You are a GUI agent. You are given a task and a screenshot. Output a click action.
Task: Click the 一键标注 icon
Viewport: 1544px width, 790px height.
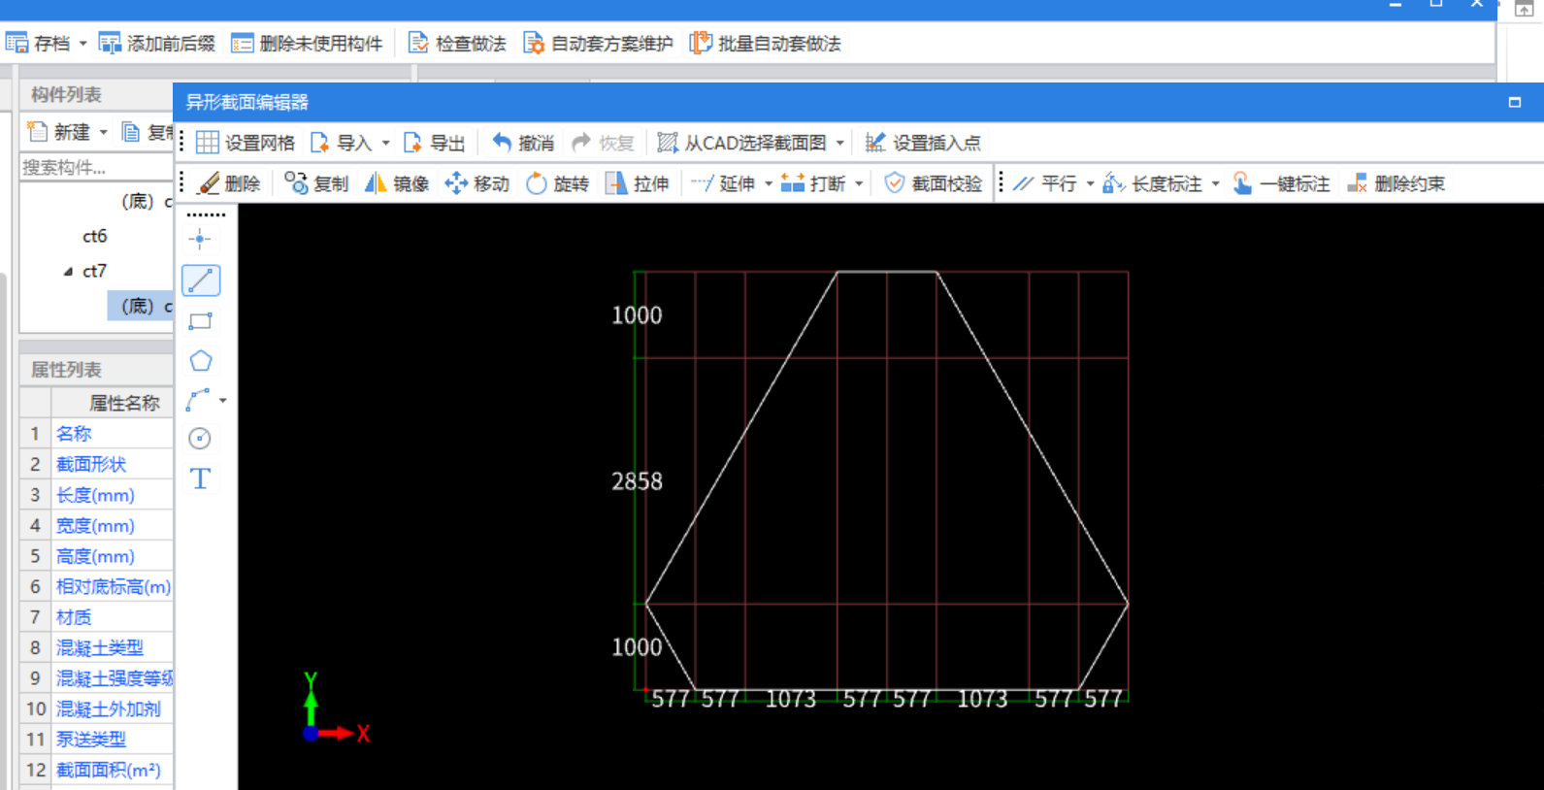1242,183
